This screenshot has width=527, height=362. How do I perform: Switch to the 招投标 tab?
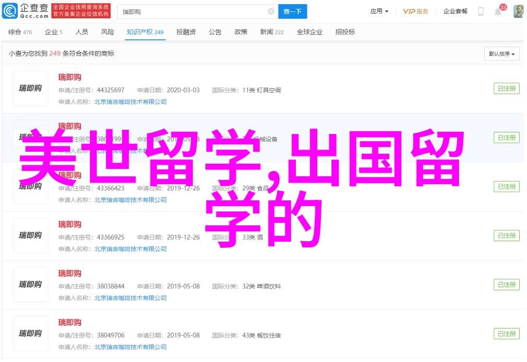click(x=345, y=32)
